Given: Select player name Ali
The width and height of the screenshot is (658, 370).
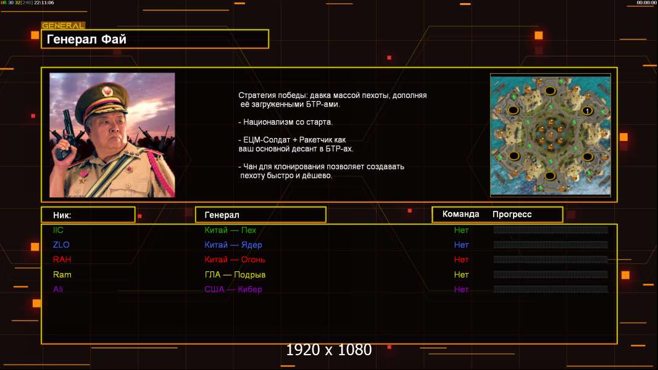Looking at the screenshot, I should pos(58,289).
